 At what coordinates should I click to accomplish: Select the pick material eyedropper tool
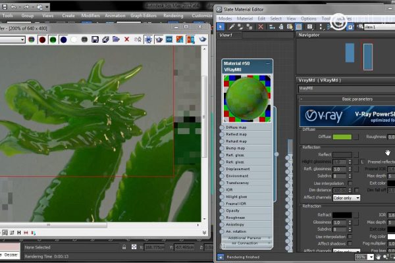tap(231, 27)
